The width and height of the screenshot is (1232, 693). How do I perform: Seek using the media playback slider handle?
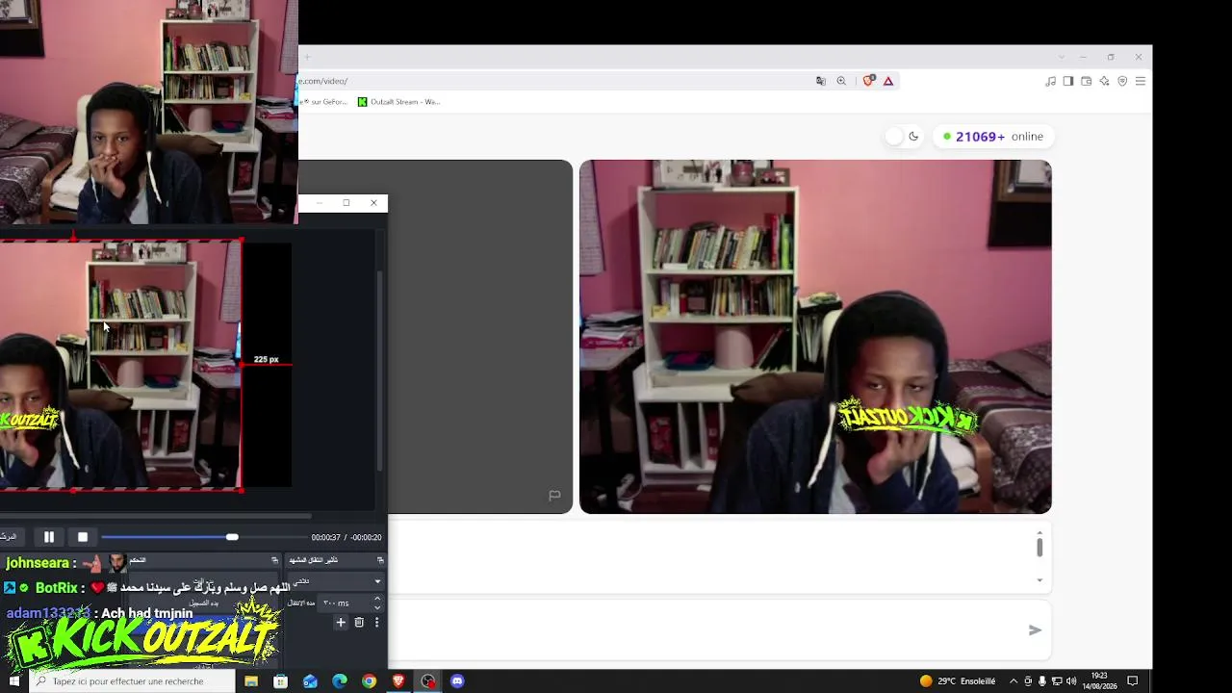pos(232,537)
